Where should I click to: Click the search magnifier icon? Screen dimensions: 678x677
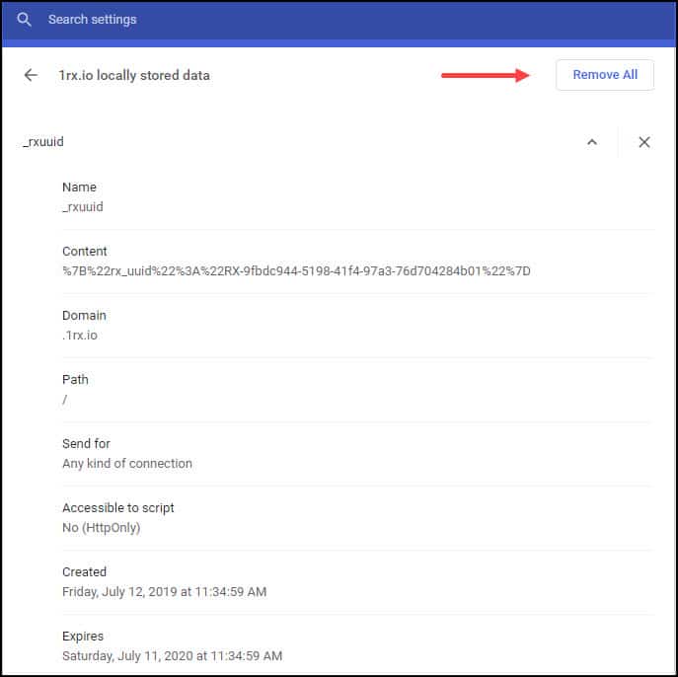(24, 20)
